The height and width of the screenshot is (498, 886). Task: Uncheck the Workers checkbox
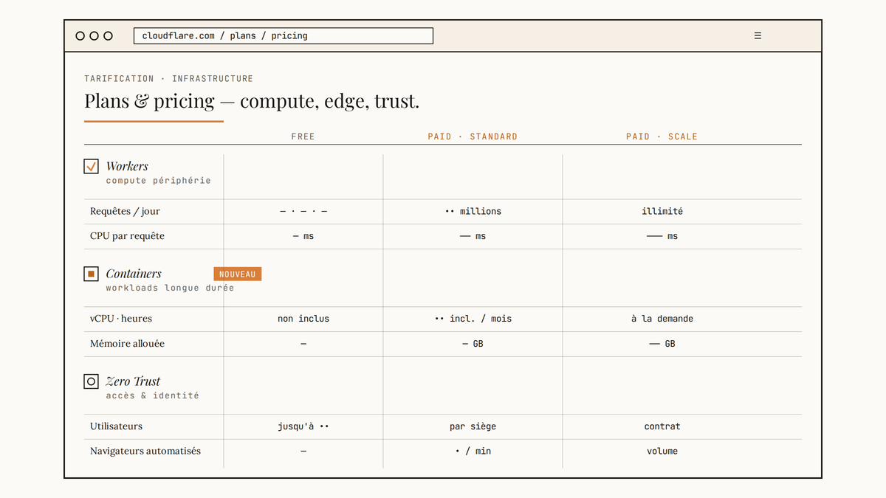tap(91, 166)
